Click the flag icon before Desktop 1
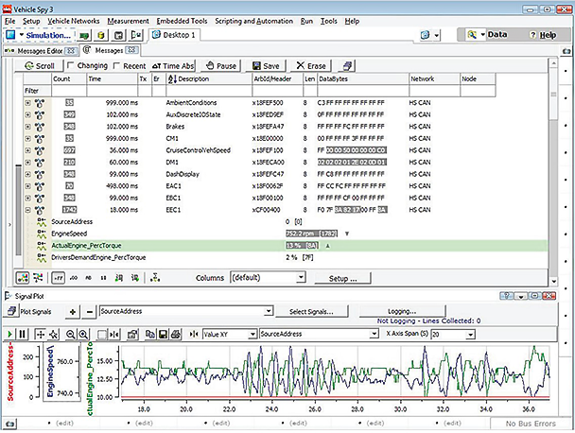Viewport: 575px width, 433px height. (136, 35)
